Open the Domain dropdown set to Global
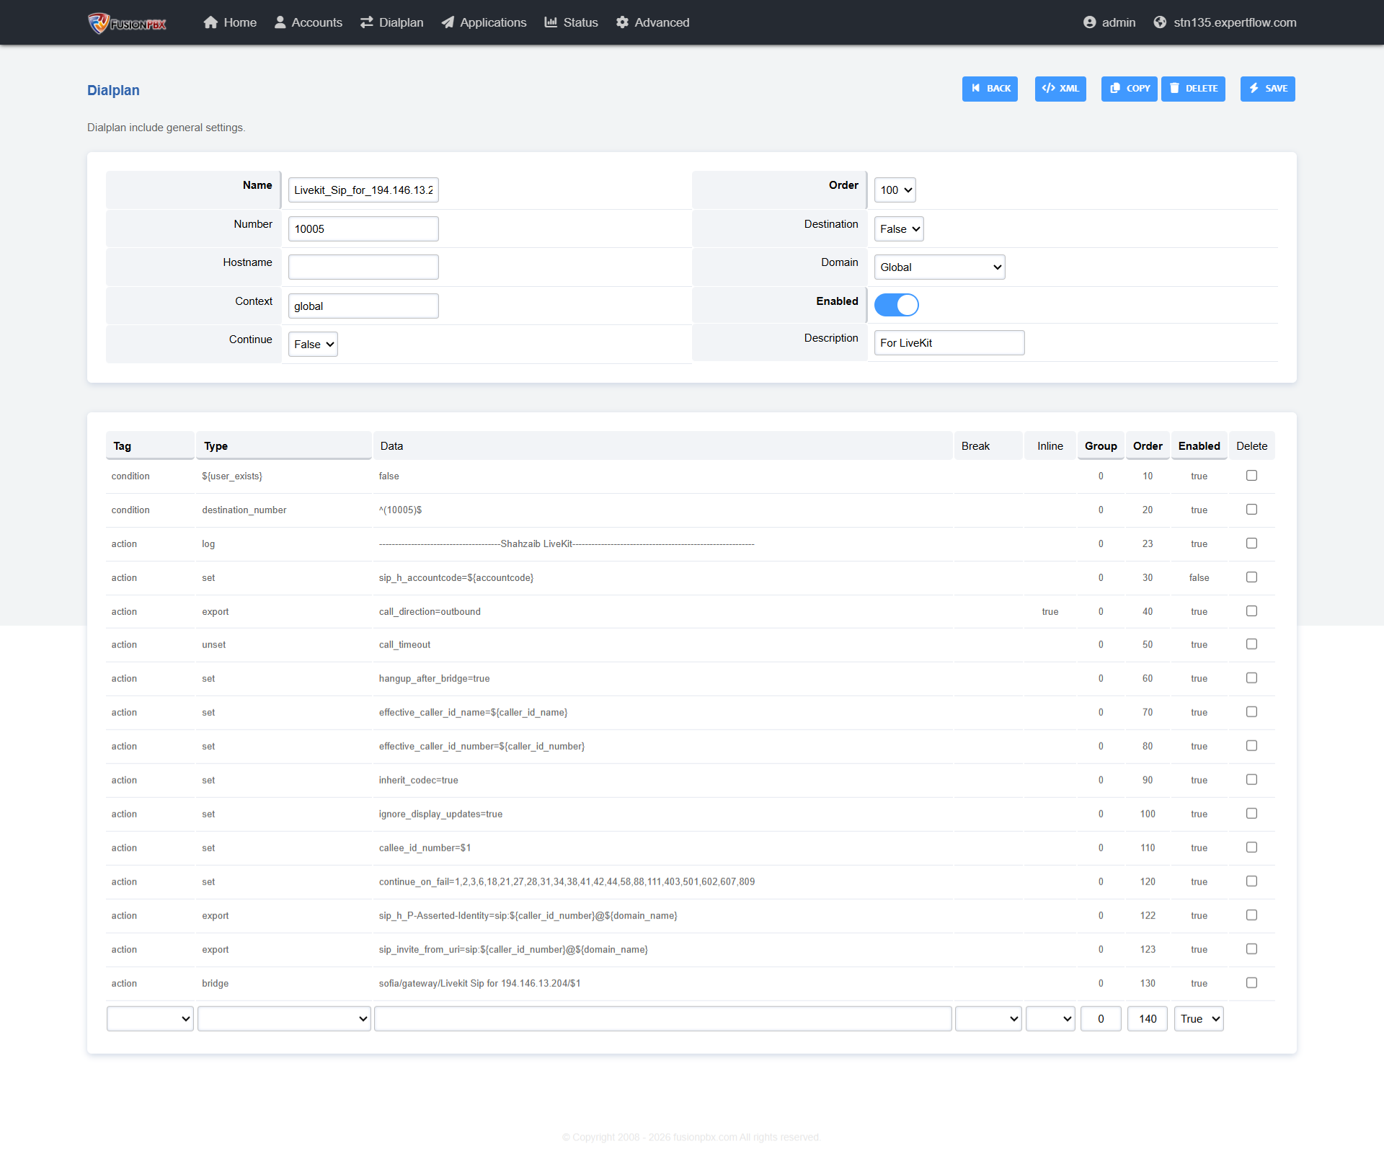This screenshot has height=1154, width=1384. pyautogui.click(x=940, y=267)
